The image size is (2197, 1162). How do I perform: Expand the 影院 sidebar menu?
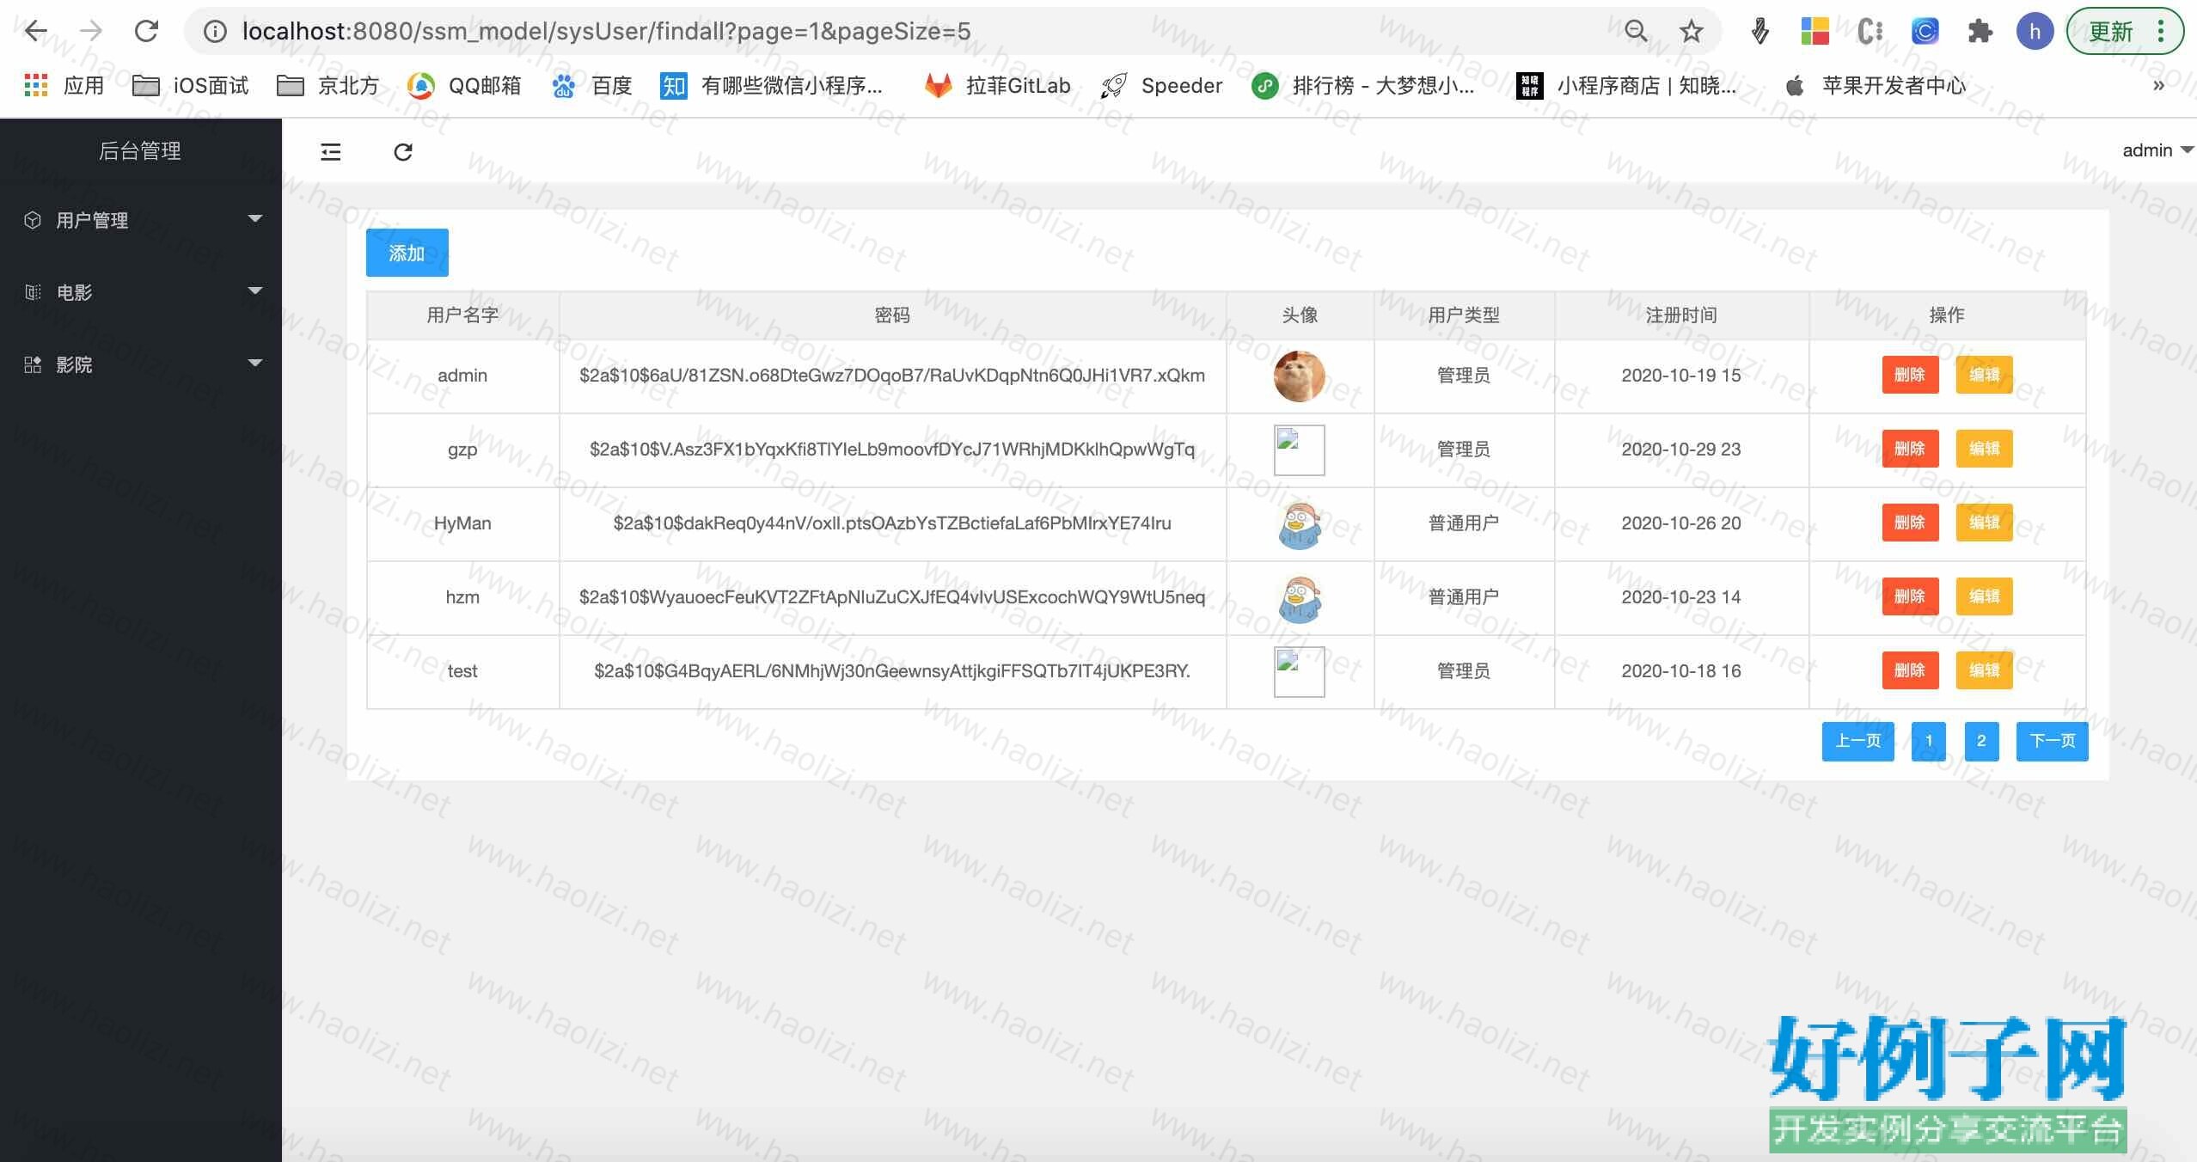[140, 364]
